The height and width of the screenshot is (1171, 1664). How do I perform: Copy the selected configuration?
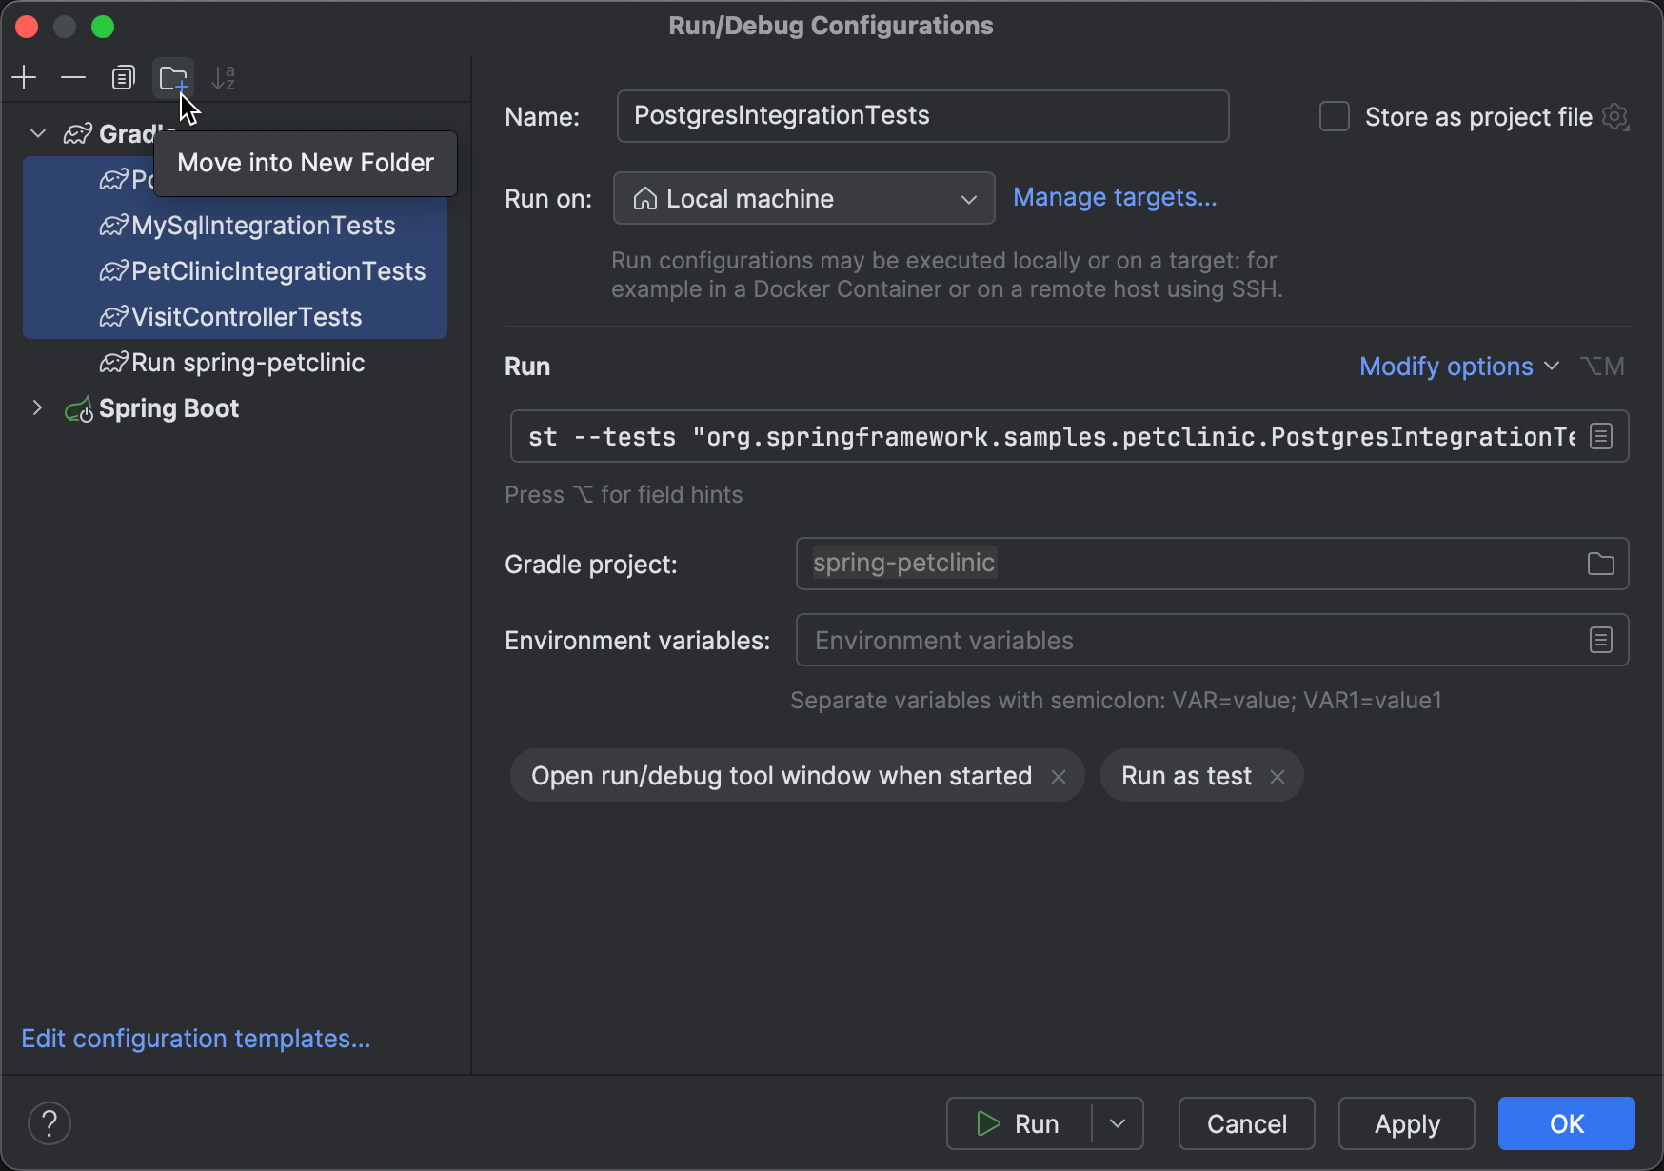(123, 77)
